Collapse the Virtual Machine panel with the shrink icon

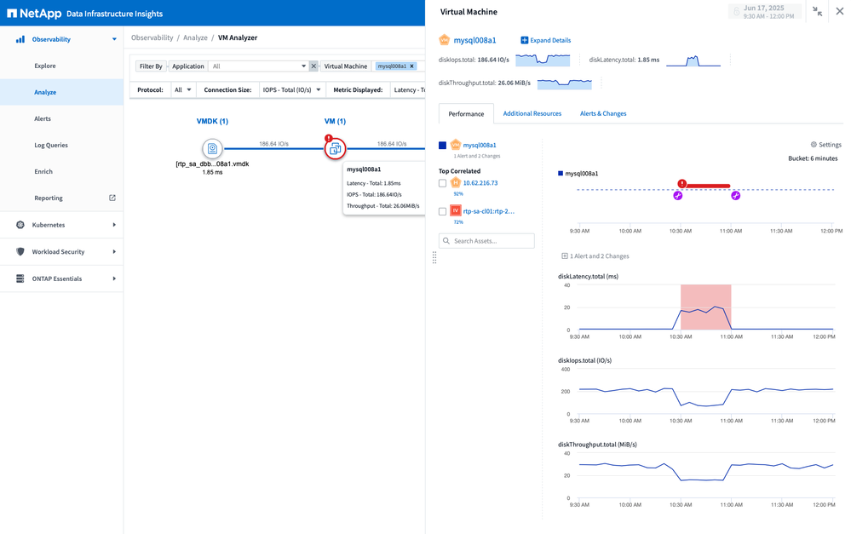pyautogui.click(x=818, y=12)
